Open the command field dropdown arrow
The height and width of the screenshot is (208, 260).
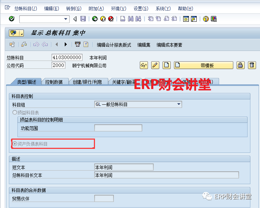point(66,19)
